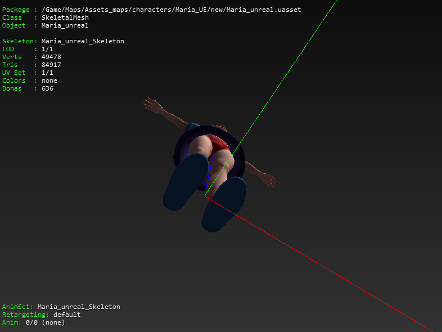Click the LOD value 1/1
Screen dimensions: 442x332
(47, 49)
